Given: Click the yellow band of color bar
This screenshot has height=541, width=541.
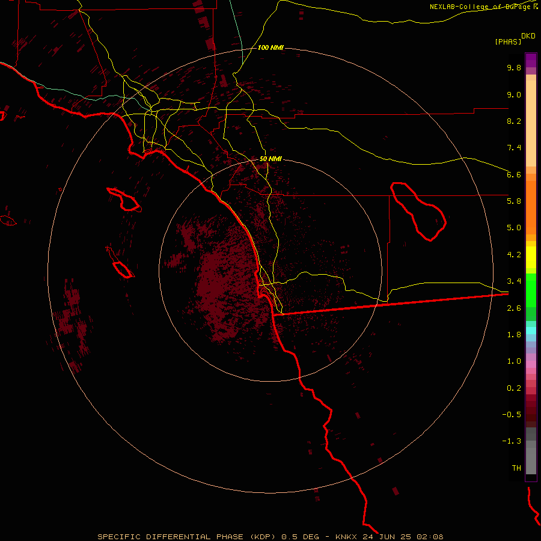Looking at the screenshot, I should pos(531,257).
